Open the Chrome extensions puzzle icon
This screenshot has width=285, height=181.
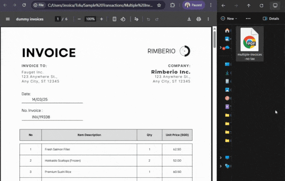172,5
